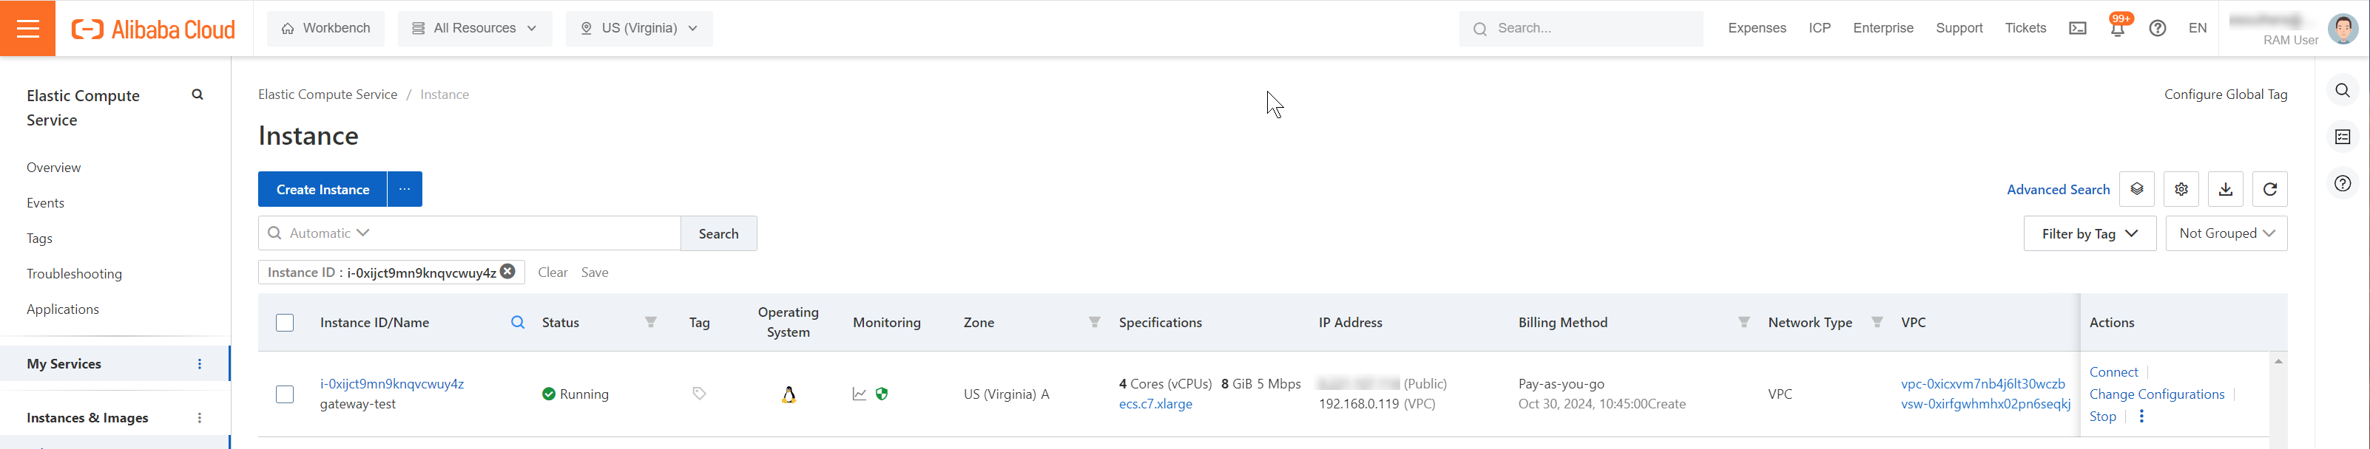The image size is (2370, 449).
Task: Click the Create Instance button
Action: 322,189
